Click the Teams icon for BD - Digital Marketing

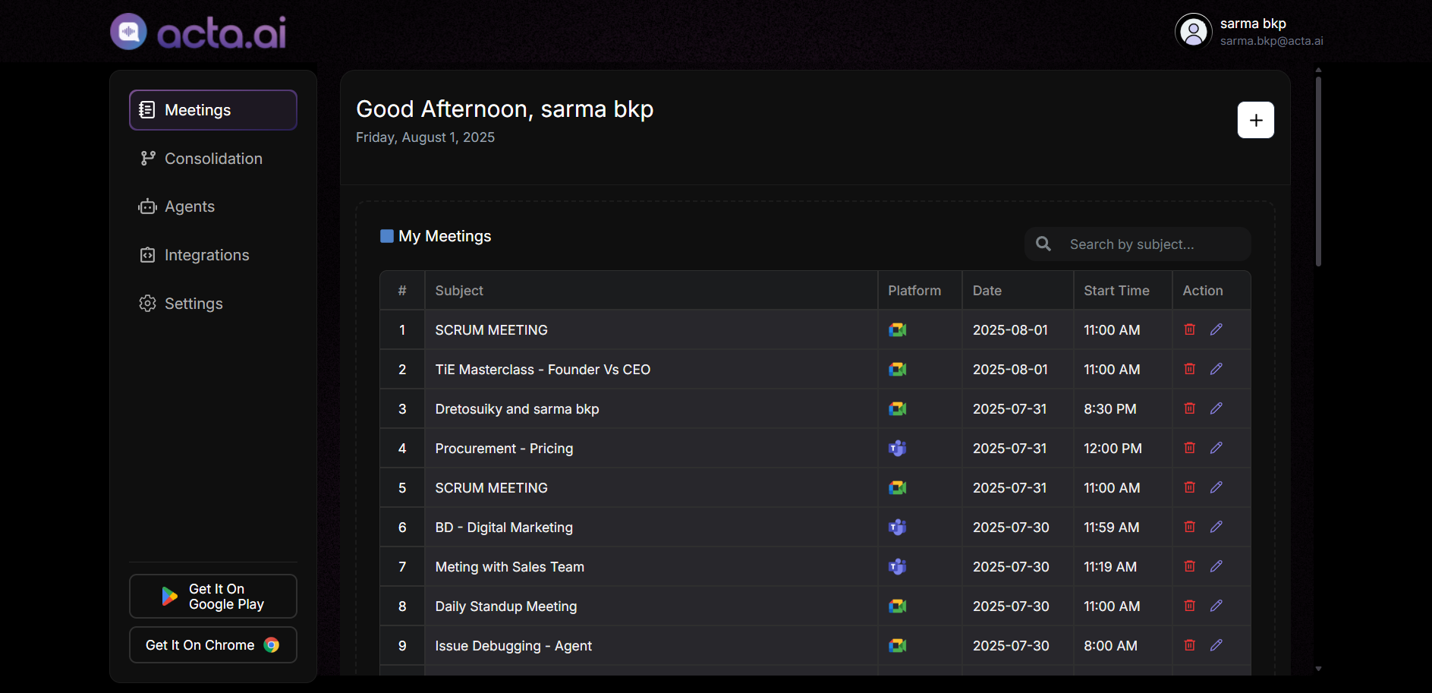[897, 527]
